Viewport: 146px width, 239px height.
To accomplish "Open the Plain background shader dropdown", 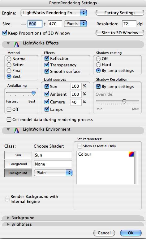I will coord(53,173).
